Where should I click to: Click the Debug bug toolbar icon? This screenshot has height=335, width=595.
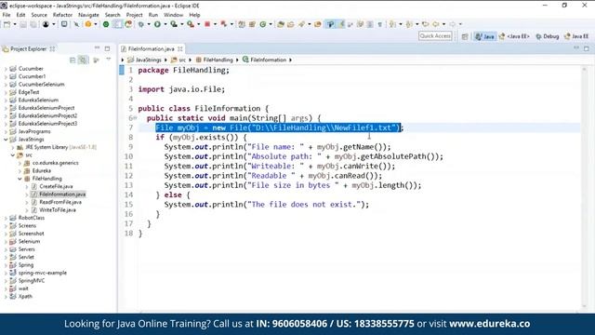(140, 24)
